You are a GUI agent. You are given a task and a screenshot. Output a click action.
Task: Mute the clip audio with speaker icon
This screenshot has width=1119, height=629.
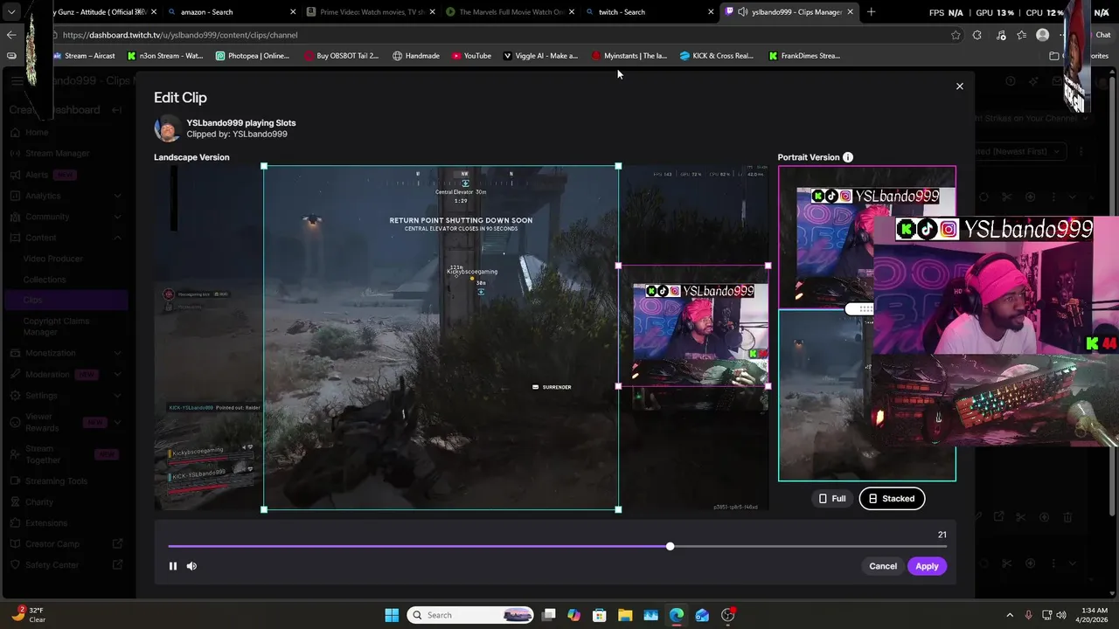click(191, 566)
